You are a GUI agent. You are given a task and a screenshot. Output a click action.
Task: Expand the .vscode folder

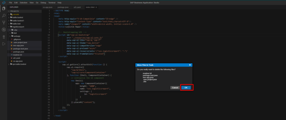pos(9,14)
